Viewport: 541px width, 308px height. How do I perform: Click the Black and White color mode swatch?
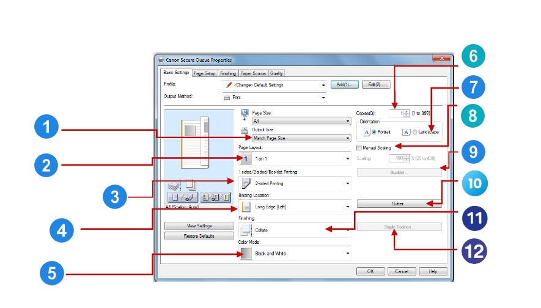(246, 253)
